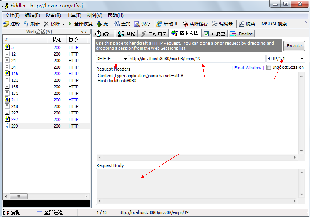Click Request Body scroll up arrow
The width and height of the screenshot is (310, 217).
[x=302, y=172]
